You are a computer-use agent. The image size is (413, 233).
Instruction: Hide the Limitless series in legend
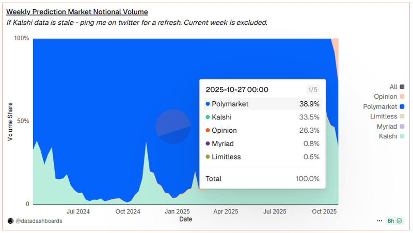[x=383, y=116]
